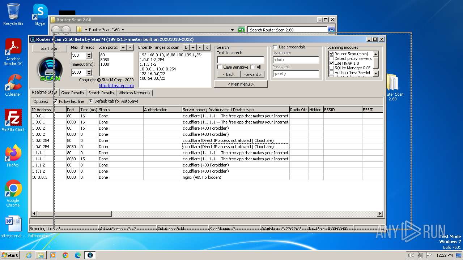Open the CCleaner desktop shortcut
The height and width of the screenshot is (260, 463).
coord(13,85)
